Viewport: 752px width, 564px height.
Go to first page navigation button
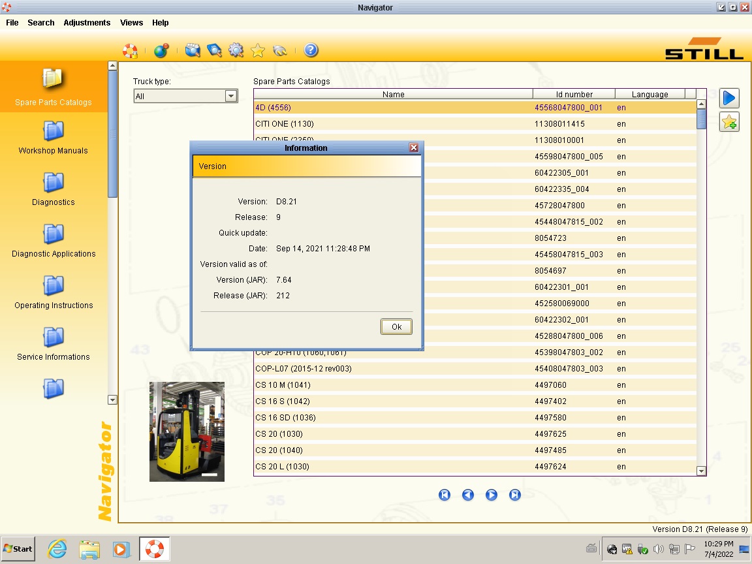pos(445,495)
